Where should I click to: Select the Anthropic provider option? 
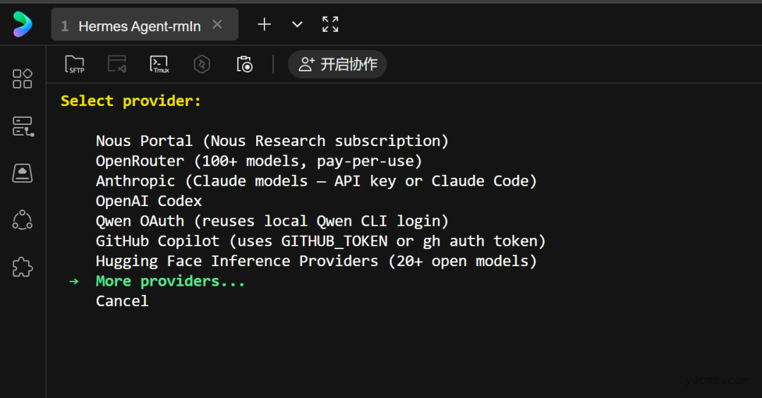(316, 181)
